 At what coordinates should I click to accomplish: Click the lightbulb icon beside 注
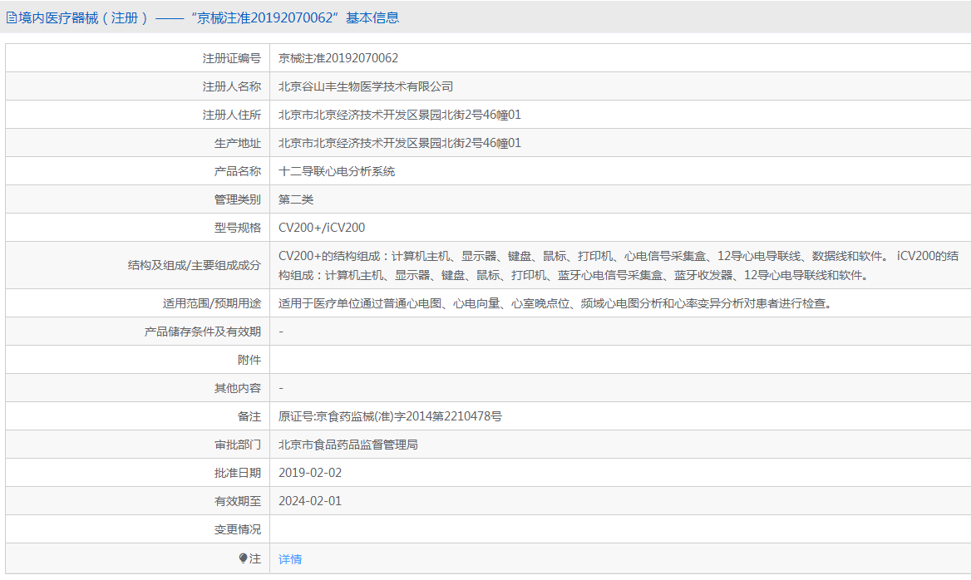tap(243, 558)
